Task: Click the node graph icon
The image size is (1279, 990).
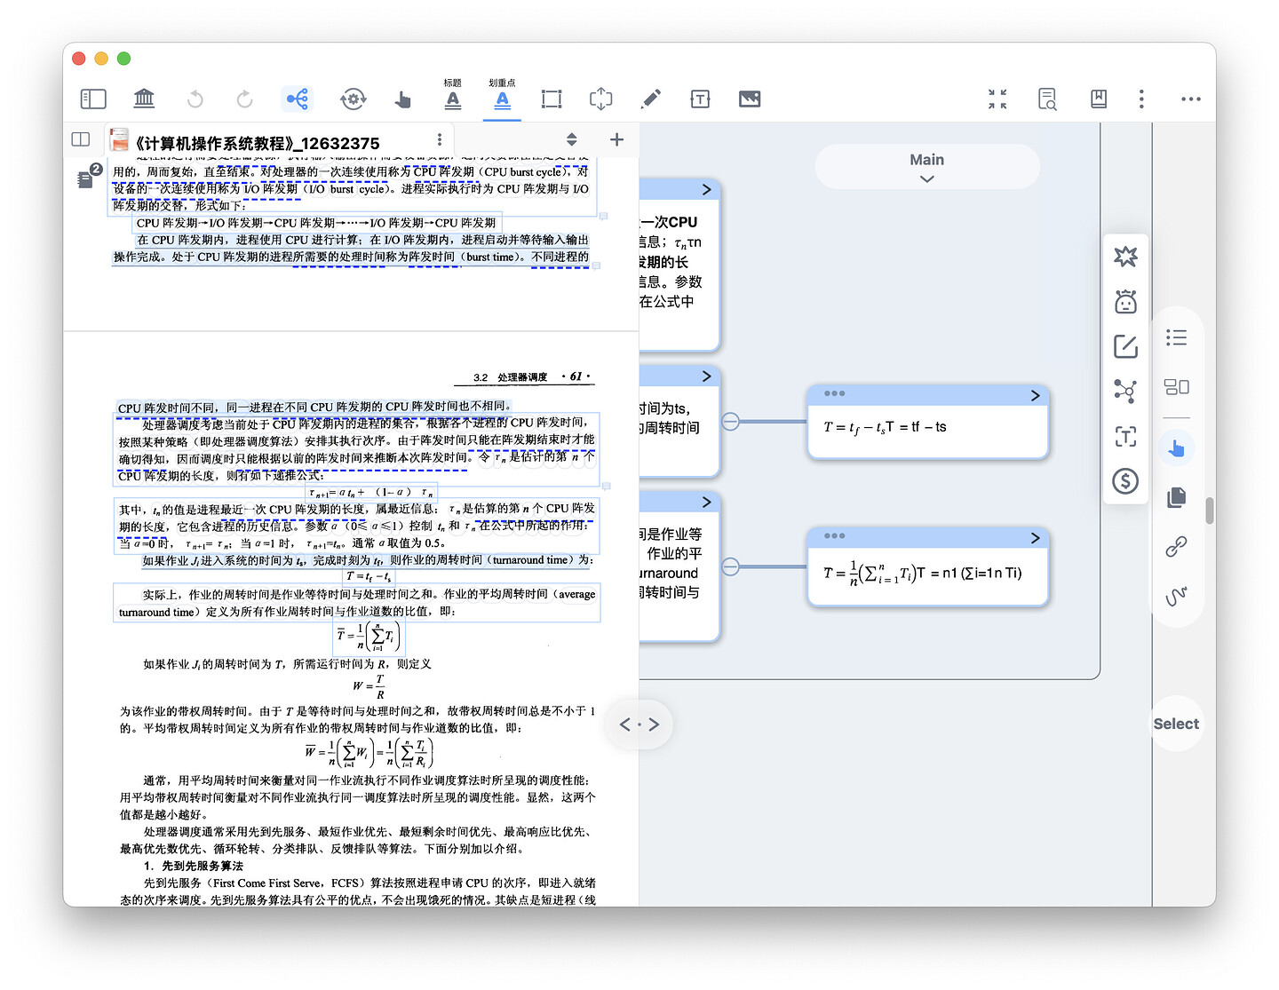Action: tap(1125, 391)
